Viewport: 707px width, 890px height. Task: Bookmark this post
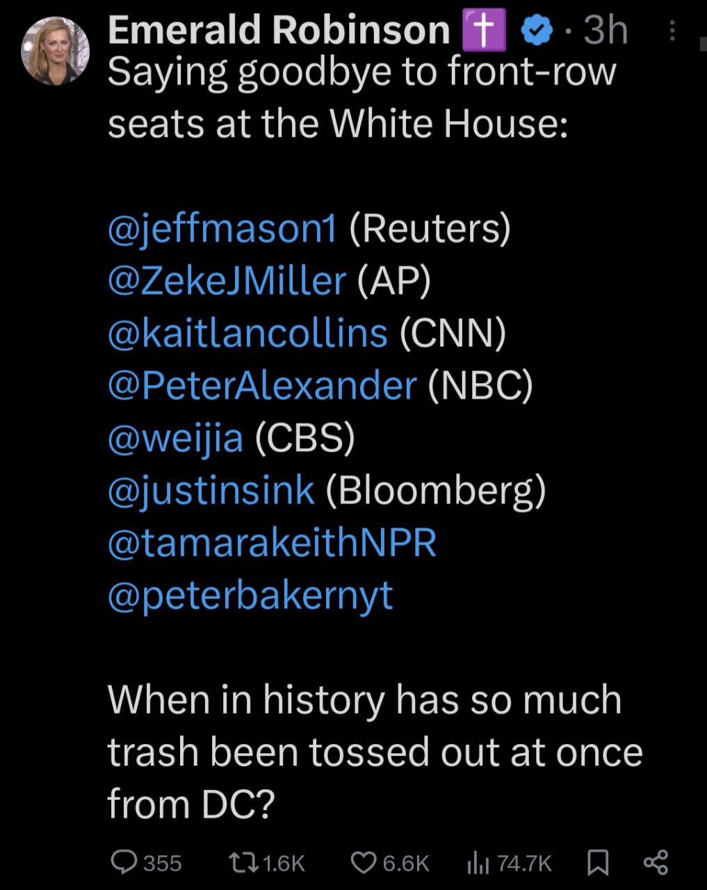pyautogui.click(x=598, y=862)
